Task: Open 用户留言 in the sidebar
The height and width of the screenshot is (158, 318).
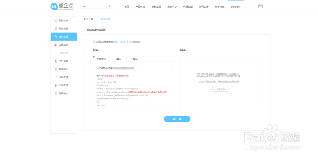Action: 64,61
